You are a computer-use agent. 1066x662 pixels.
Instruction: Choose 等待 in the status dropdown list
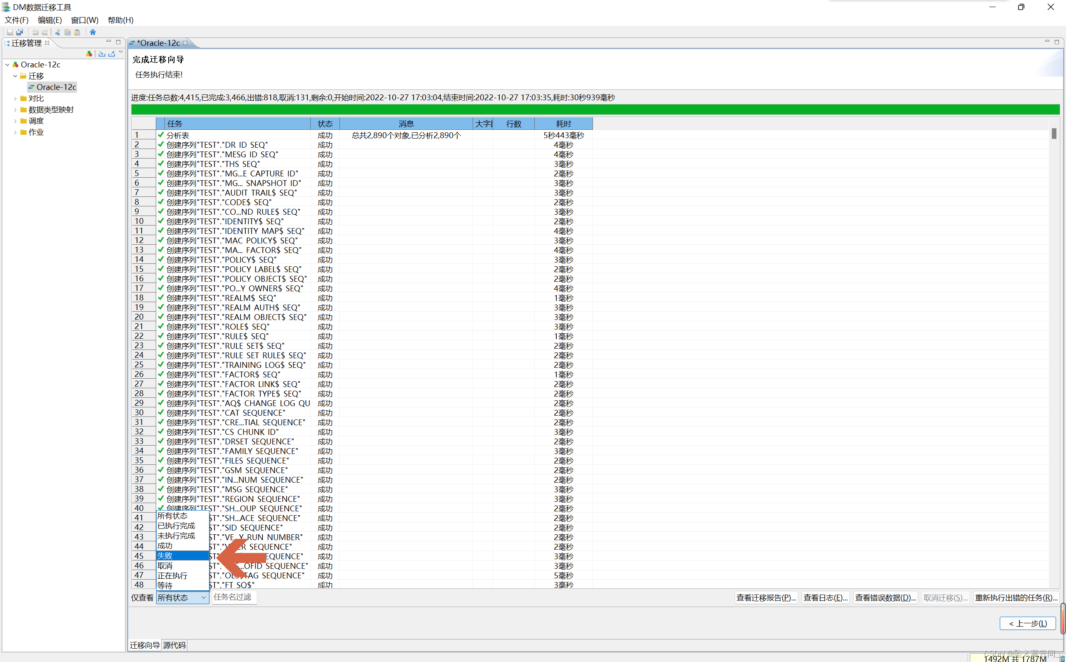point(182,585)
